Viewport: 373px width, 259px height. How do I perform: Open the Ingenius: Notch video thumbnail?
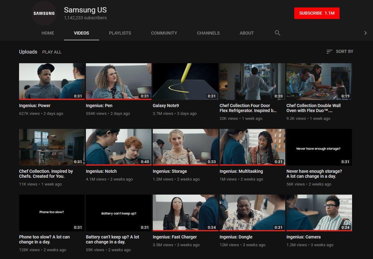[119, 147]
